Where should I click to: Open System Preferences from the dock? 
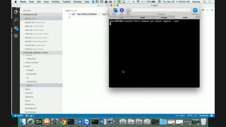point(55,122)
